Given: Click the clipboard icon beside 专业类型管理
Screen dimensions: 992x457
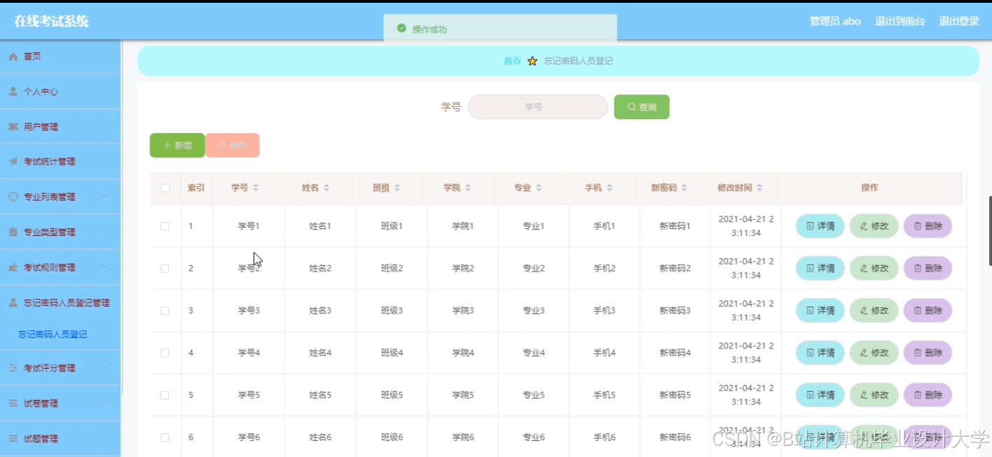Looking at the screenshot, I should tap(13, 232).
